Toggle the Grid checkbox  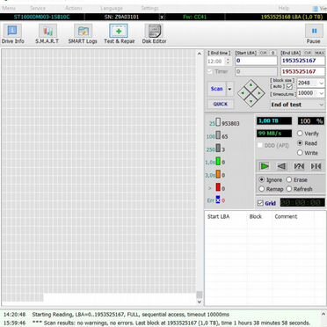(x=260, y=203)
